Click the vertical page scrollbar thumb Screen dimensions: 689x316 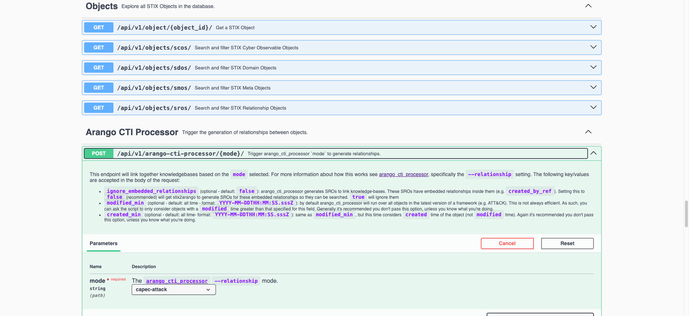click(x=686, y=214)
